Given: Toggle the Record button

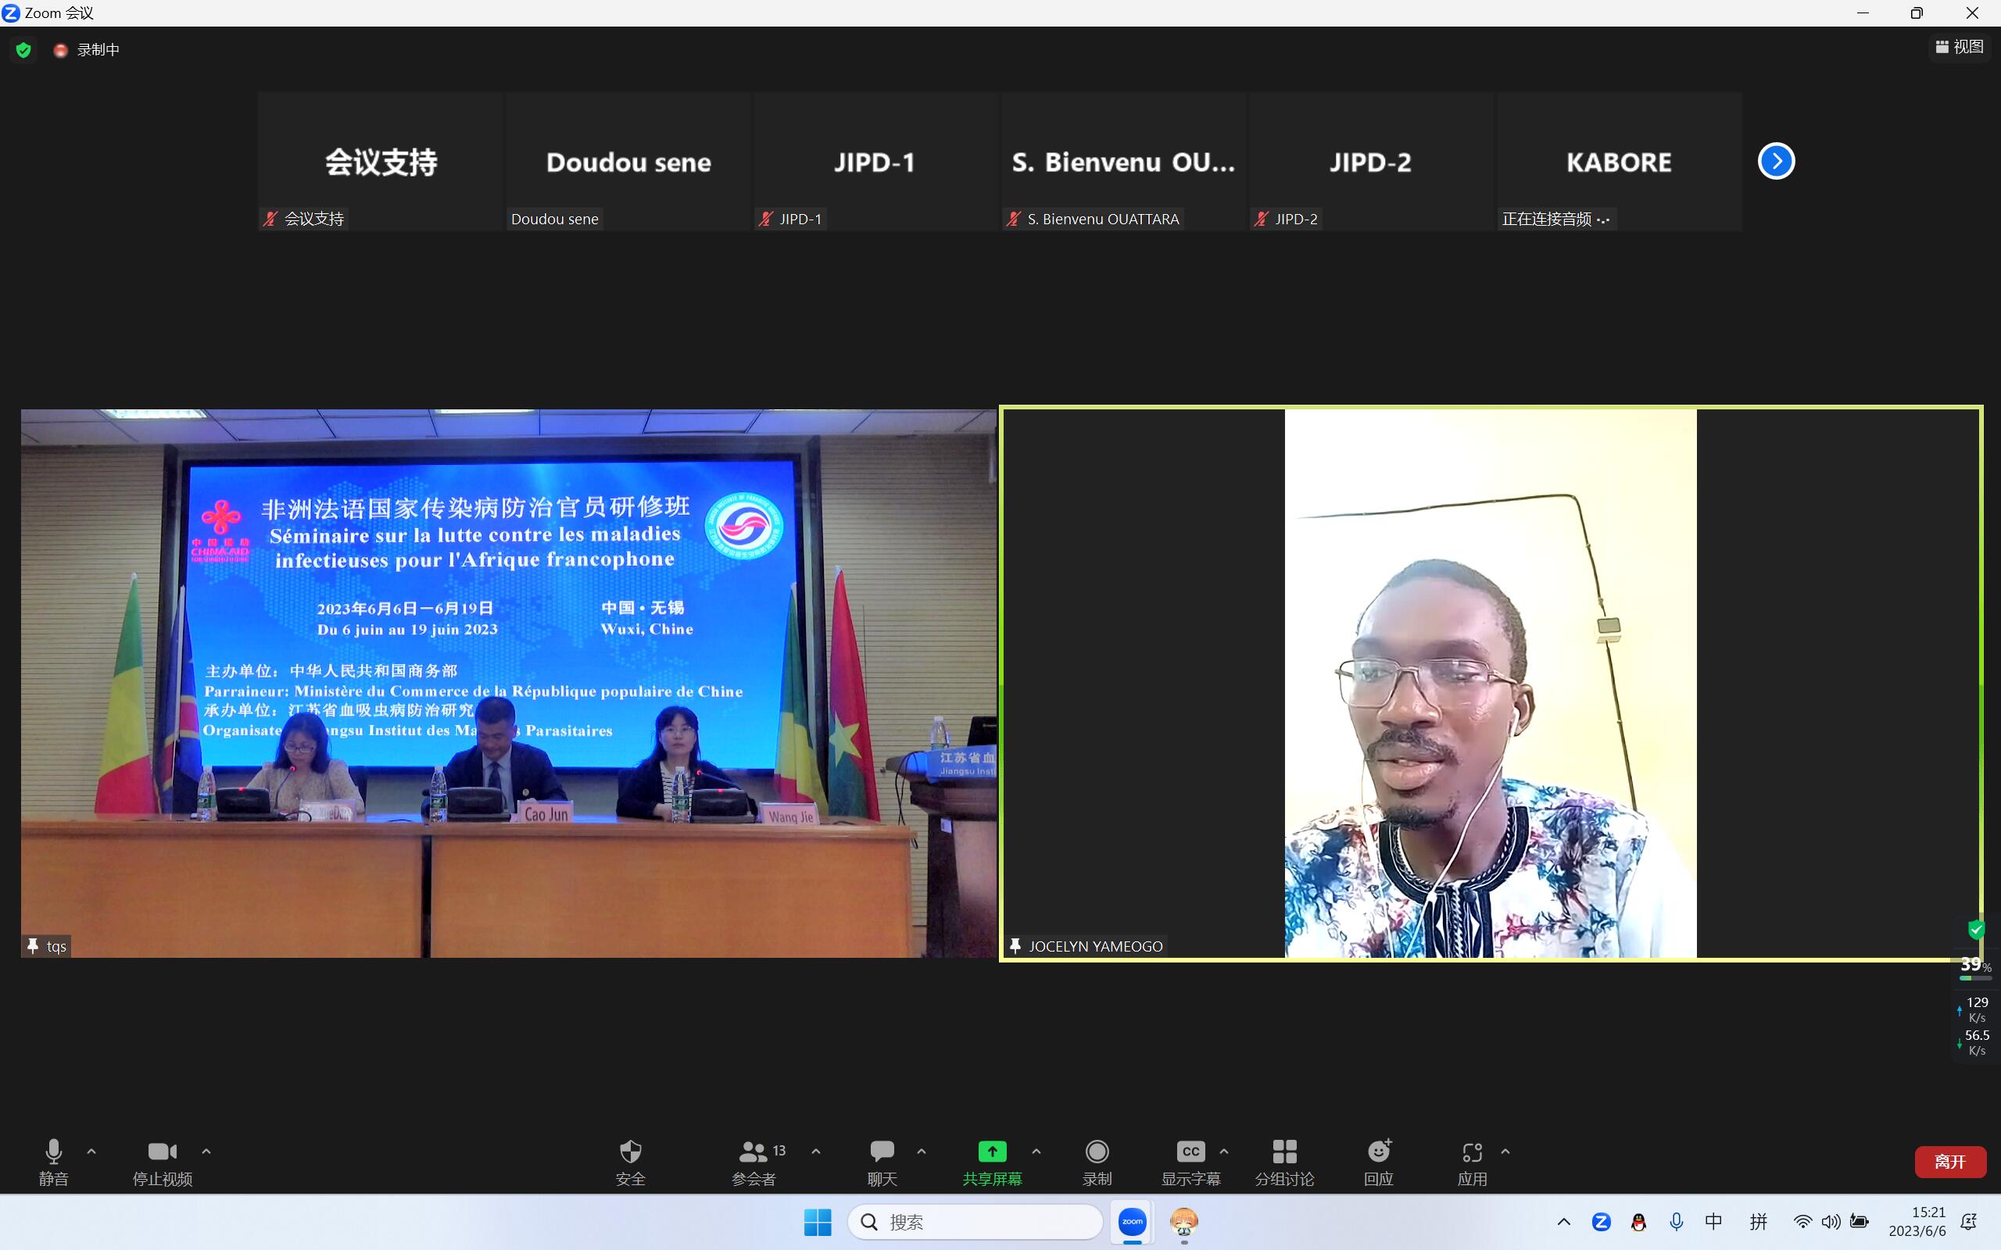Looking at the screenshot, I should coord(1097,1152).
